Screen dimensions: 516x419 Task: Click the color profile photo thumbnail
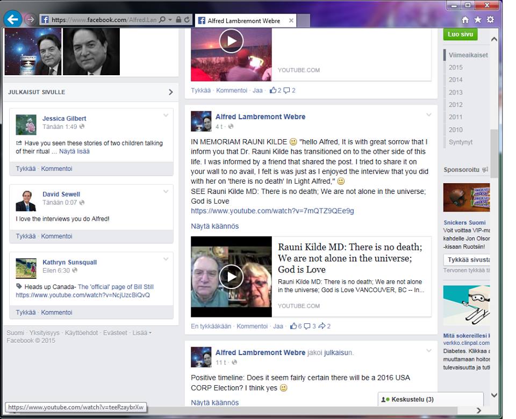point(33,52)
